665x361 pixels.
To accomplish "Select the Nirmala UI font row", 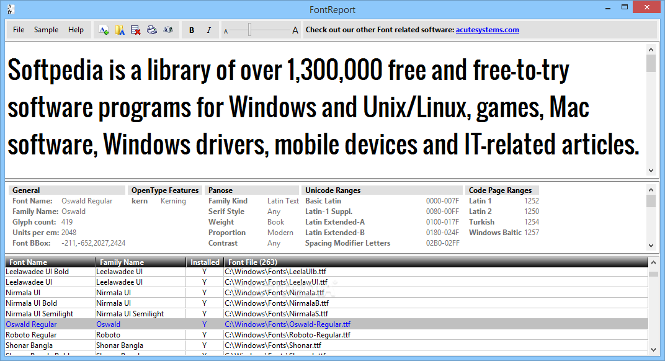I will pyautogui.click(x=326, y=293).
